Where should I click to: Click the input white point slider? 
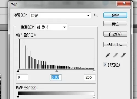(94, 71)
